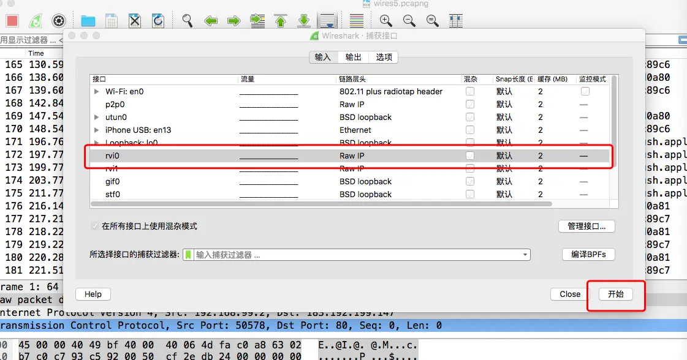
Task: Go back with green left arrow
Action: click(211, 21)
